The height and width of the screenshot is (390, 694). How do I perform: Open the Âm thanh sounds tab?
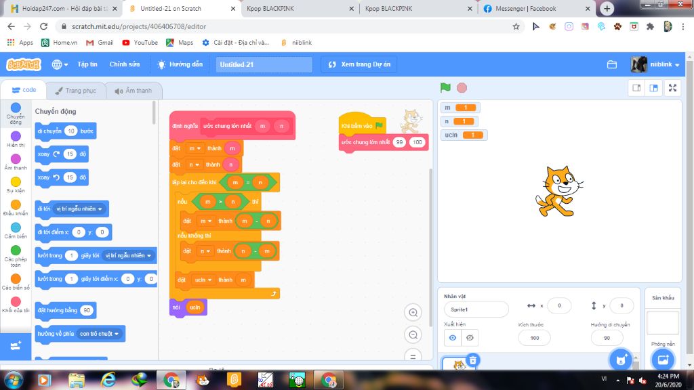tap(134, 91)
